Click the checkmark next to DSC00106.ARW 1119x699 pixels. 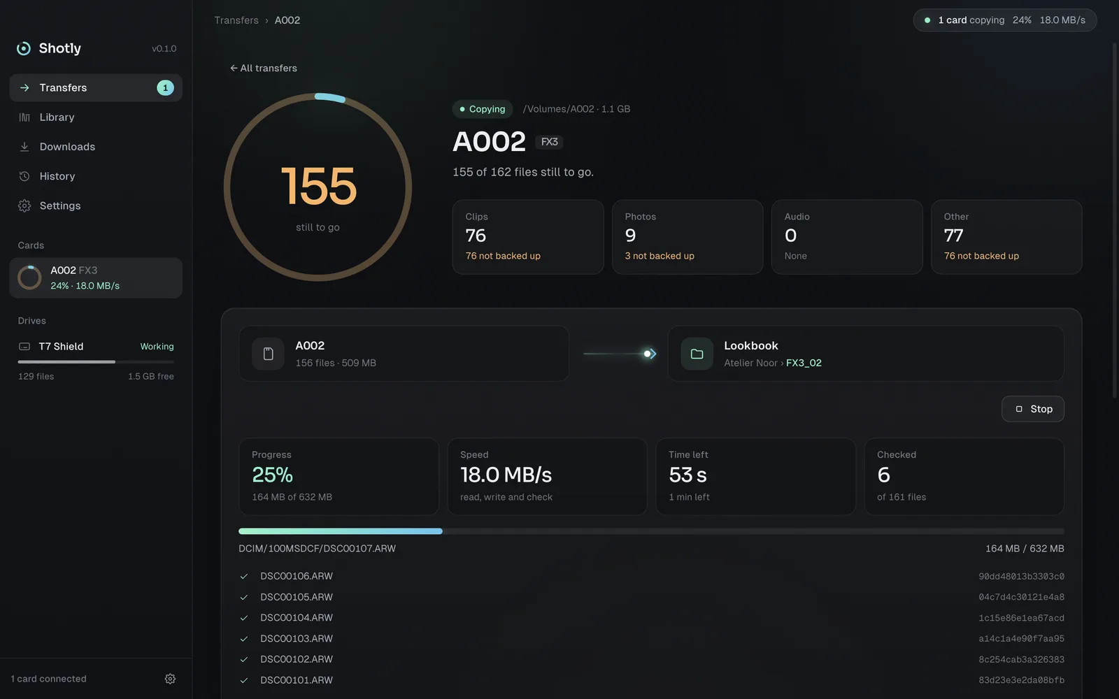tap(244, 577)
